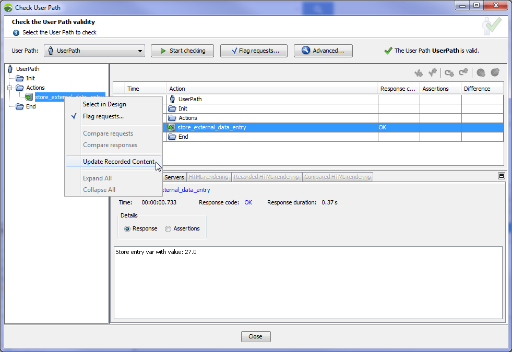
Task: Switch to the Servers tab
Action: (174, 177)
